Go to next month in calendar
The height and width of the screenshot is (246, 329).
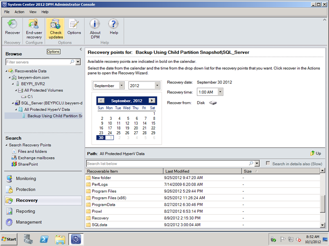click(x=152, y=100)
